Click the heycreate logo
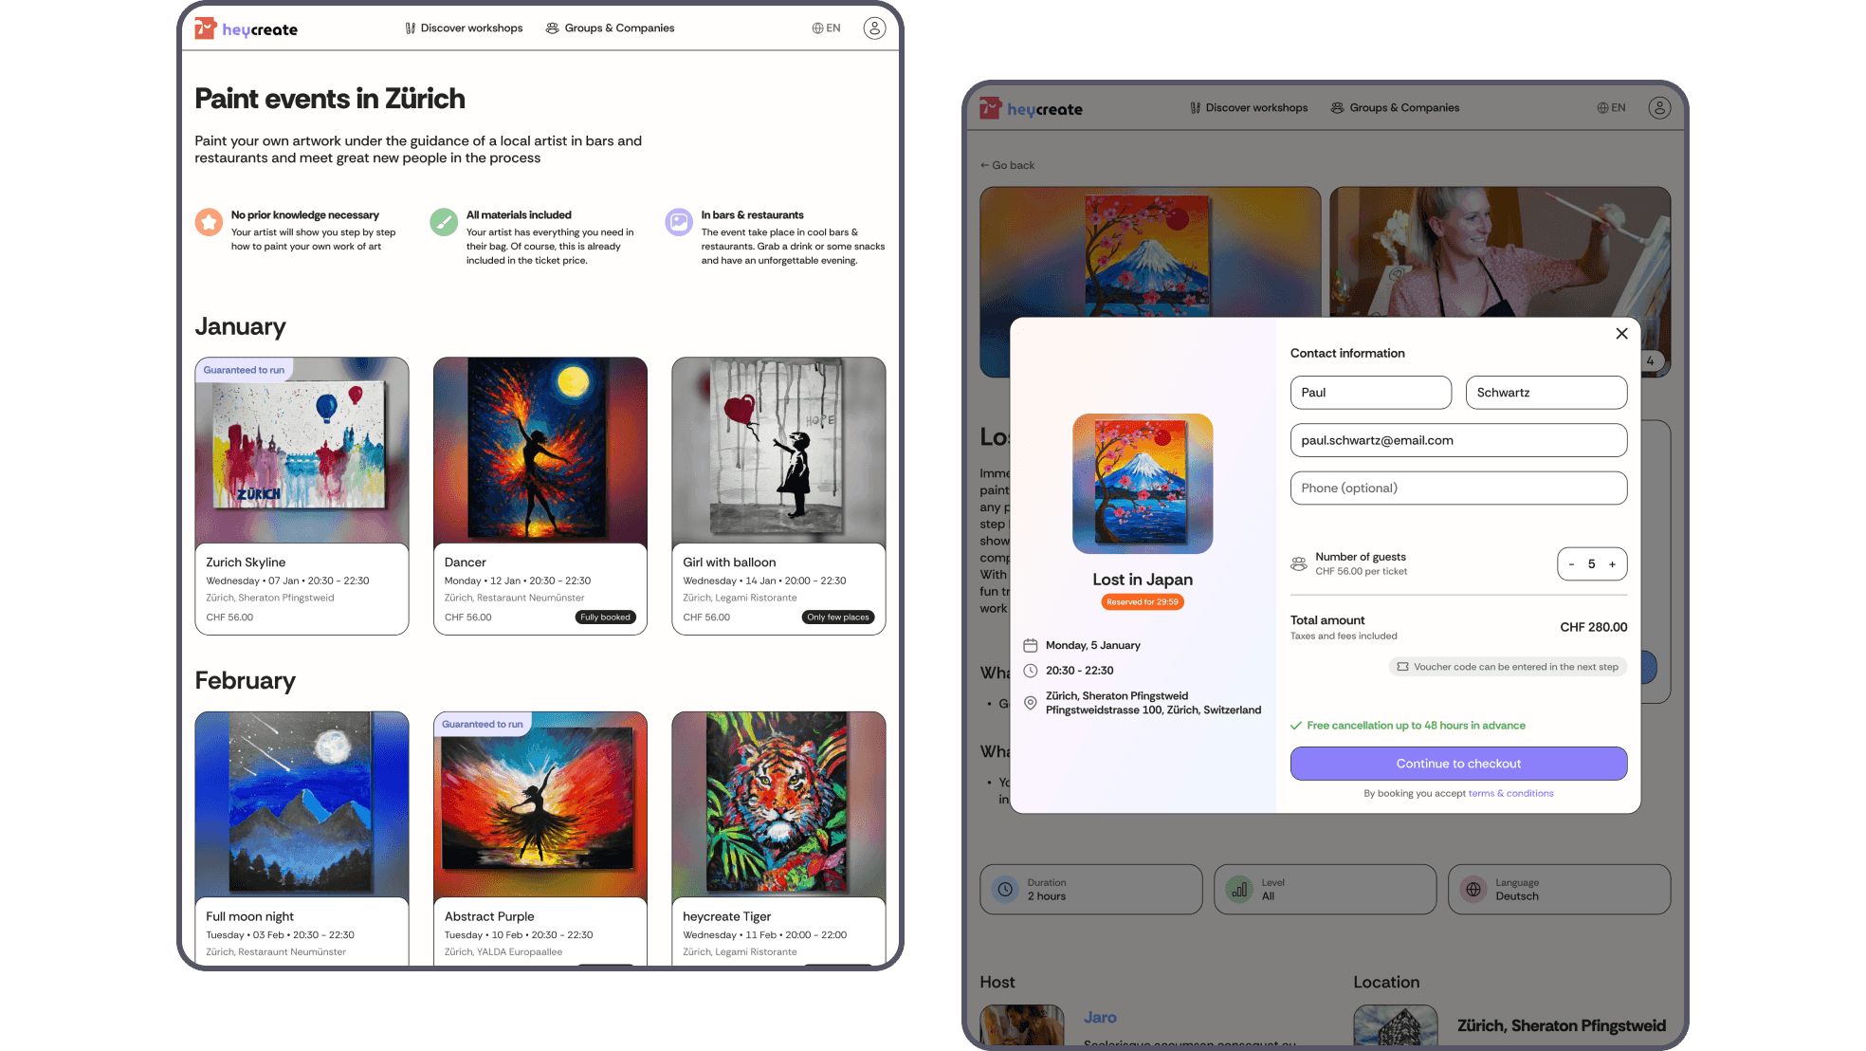The image size is (1866, 1051). pos(245,28)
